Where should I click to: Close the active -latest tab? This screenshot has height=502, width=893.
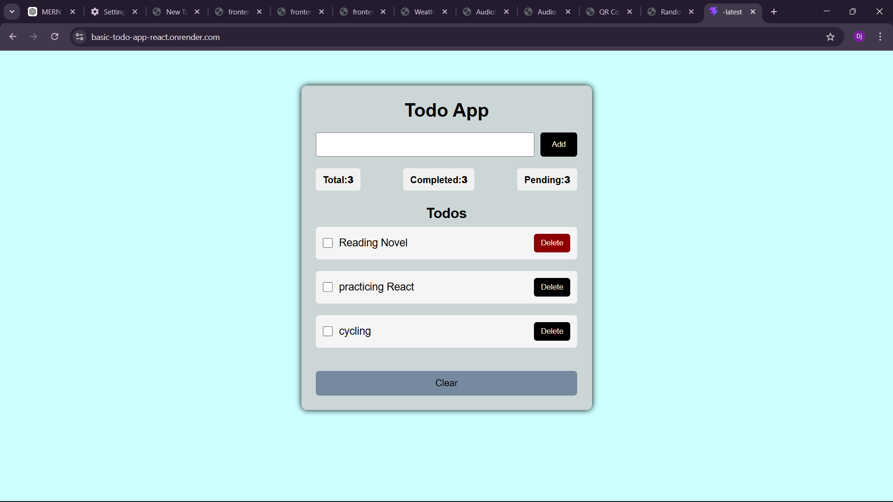tap(753, 12)
